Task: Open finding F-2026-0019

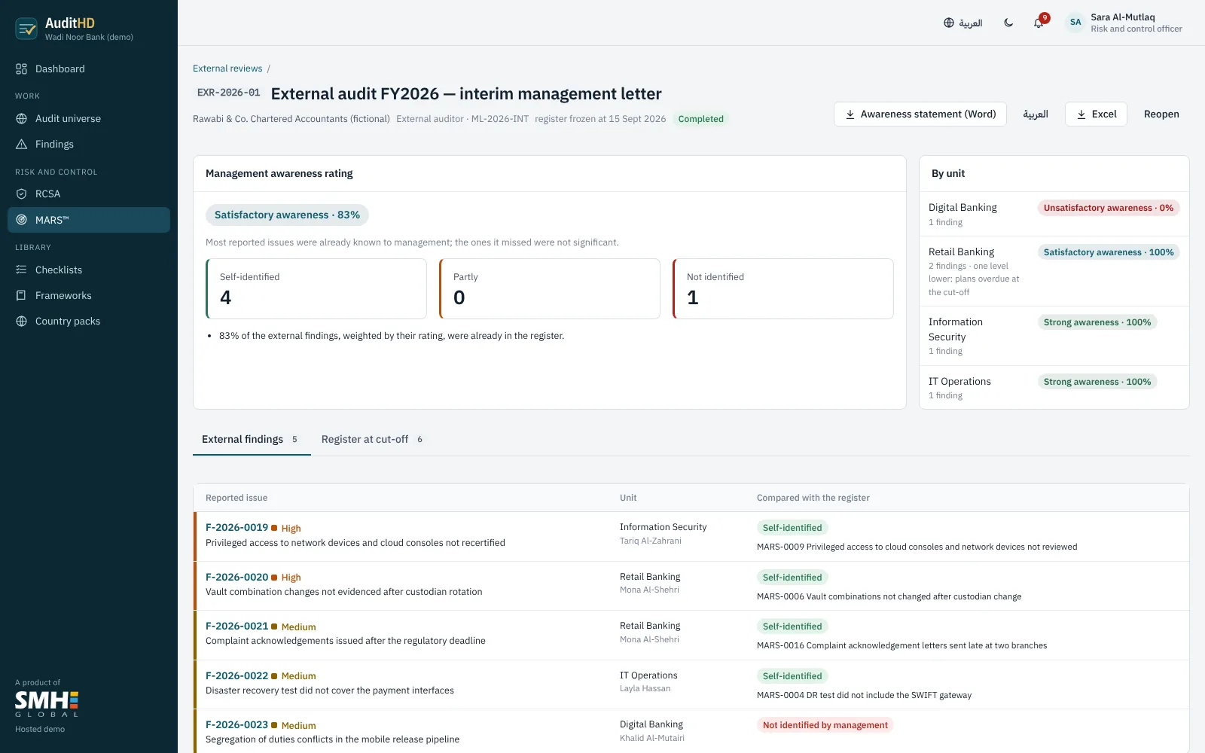Action: pos(236,528)
